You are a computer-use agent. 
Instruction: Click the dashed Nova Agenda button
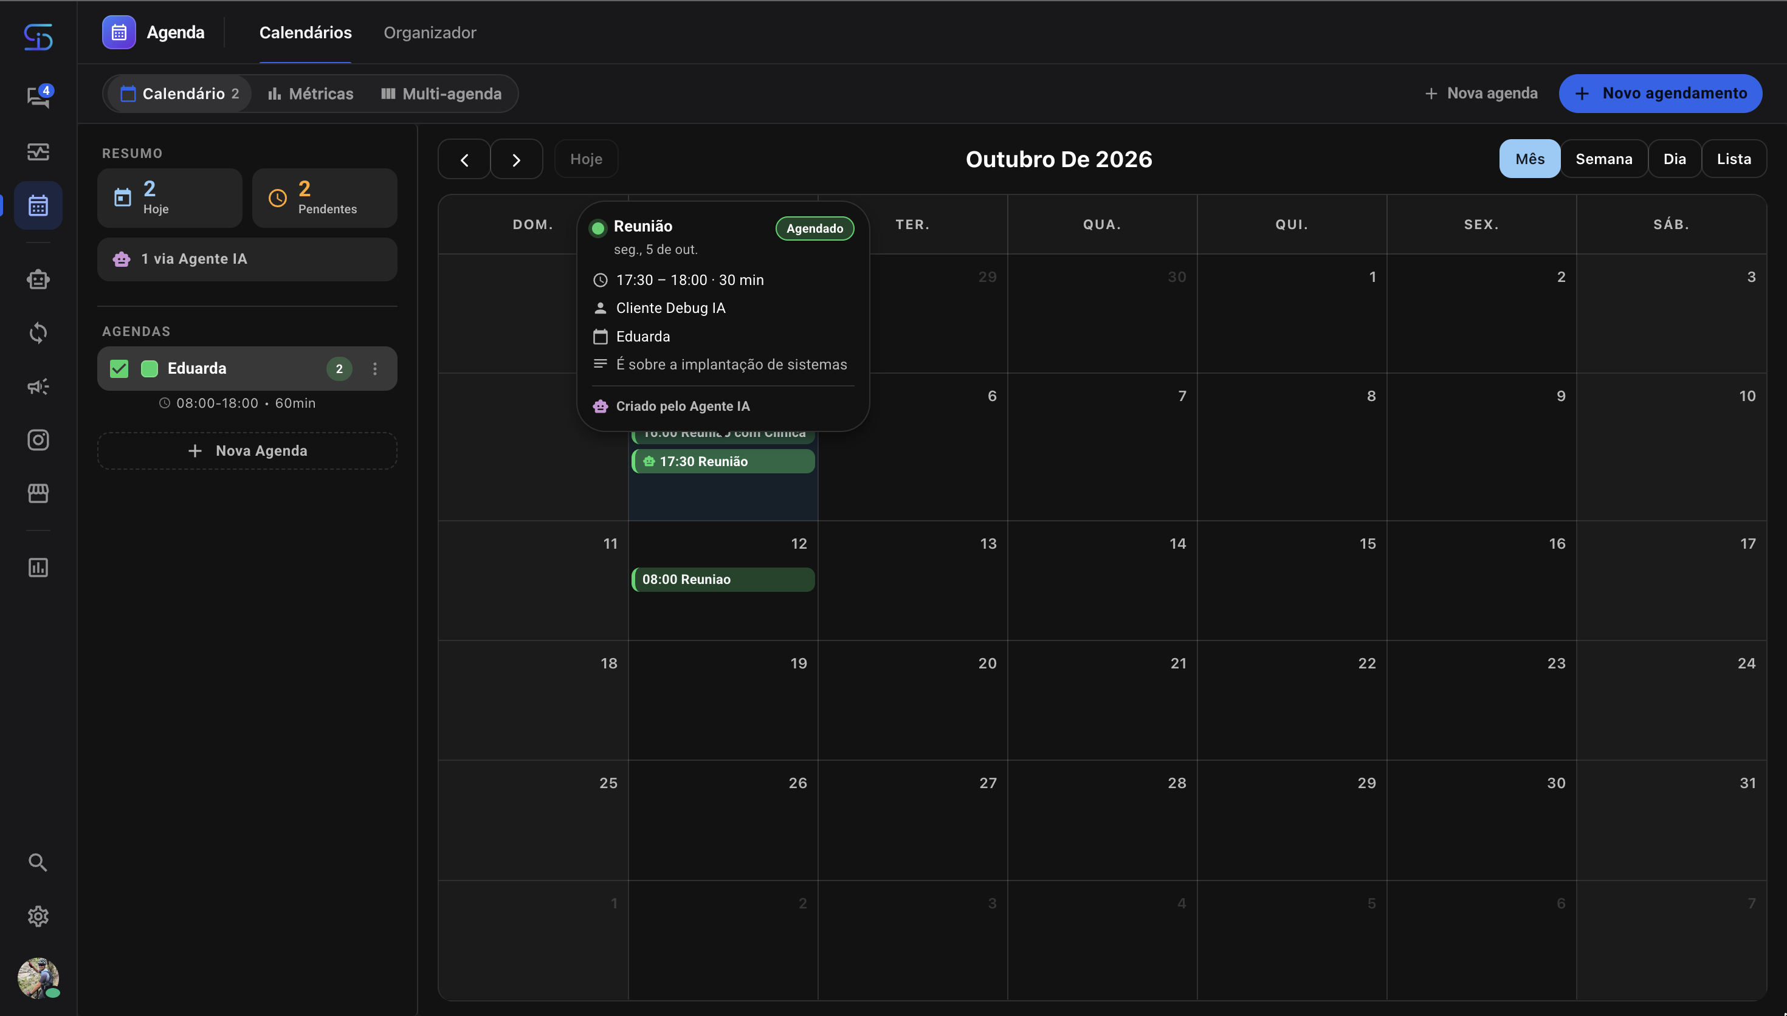click(x=247, y=451)
